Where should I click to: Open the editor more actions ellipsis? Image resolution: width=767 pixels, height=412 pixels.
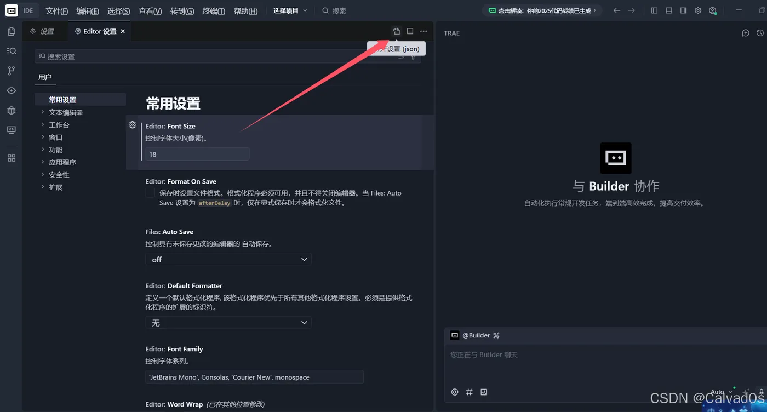coord(423,31)
